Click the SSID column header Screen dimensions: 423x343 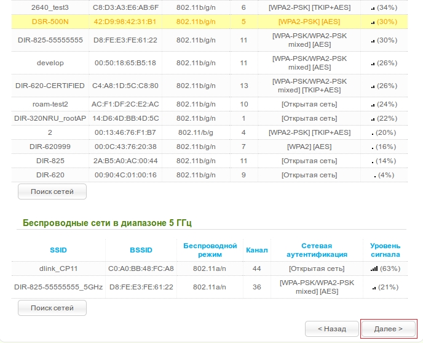coord(58,250)
